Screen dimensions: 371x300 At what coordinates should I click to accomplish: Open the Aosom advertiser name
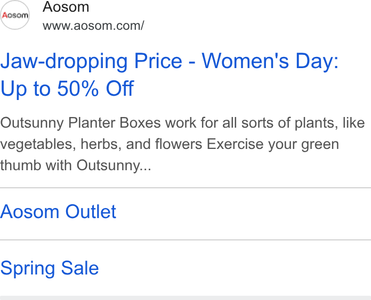point(66,6)
